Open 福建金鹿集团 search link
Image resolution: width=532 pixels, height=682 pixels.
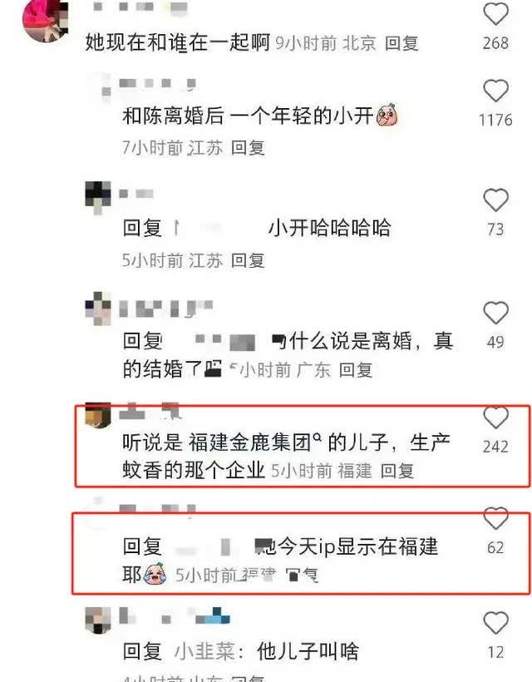249,442
